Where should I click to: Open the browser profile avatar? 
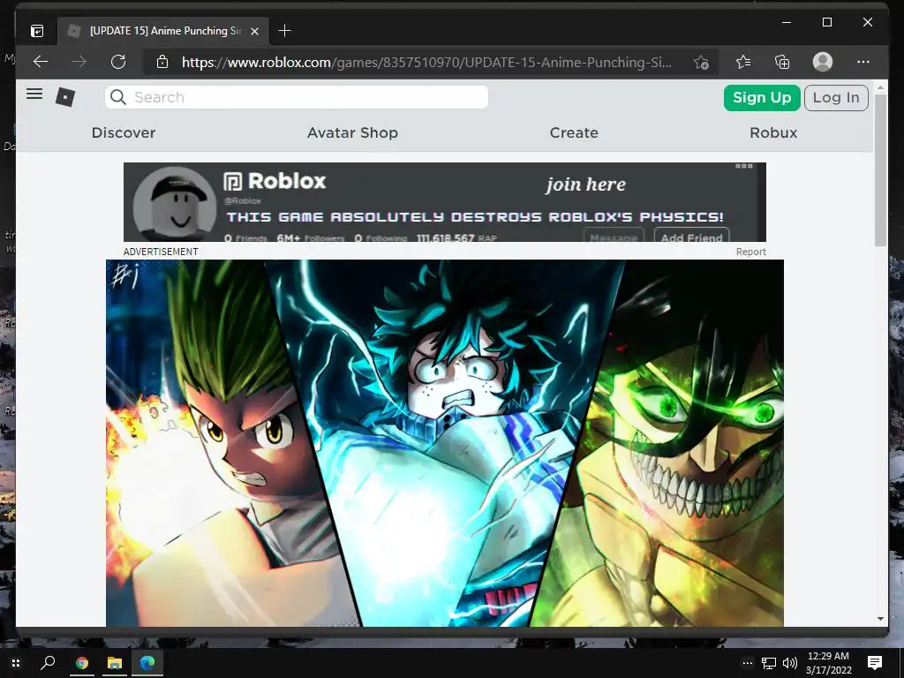click(x=823, y=62)
